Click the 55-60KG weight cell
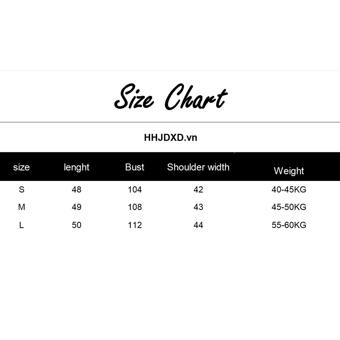The height and width of the screenshot is (340, 340). click(x=289, y=225)
